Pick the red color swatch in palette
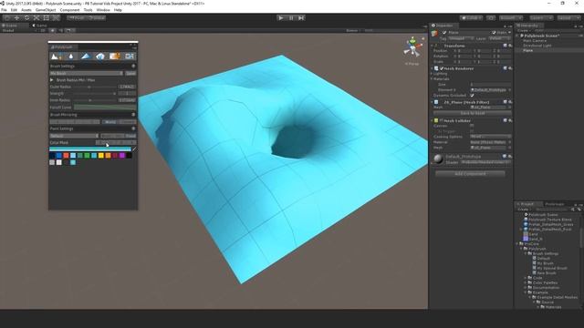The height and width of the screenshot is (328, 584). (66, 156)
